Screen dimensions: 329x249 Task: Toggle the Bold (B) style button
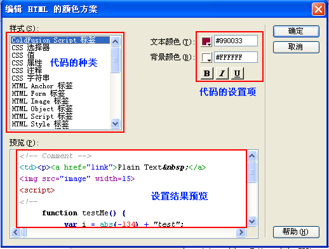click(206, 73)
